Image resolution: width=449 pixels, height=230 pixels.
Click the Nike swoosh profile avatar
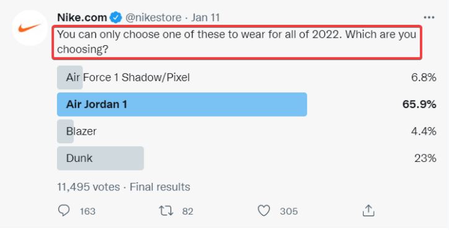pos(30,28)
